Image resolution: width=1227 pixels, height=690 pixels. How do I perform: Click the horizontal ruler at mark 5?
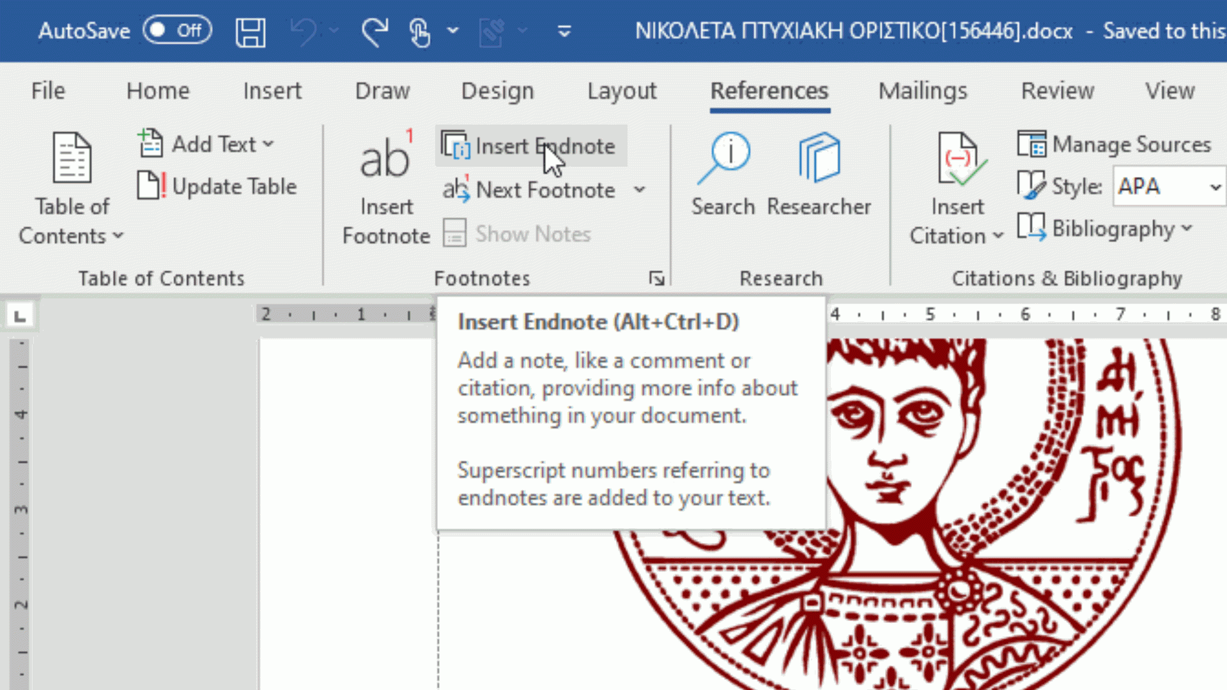pyautogui.click(x=930, y=314)
